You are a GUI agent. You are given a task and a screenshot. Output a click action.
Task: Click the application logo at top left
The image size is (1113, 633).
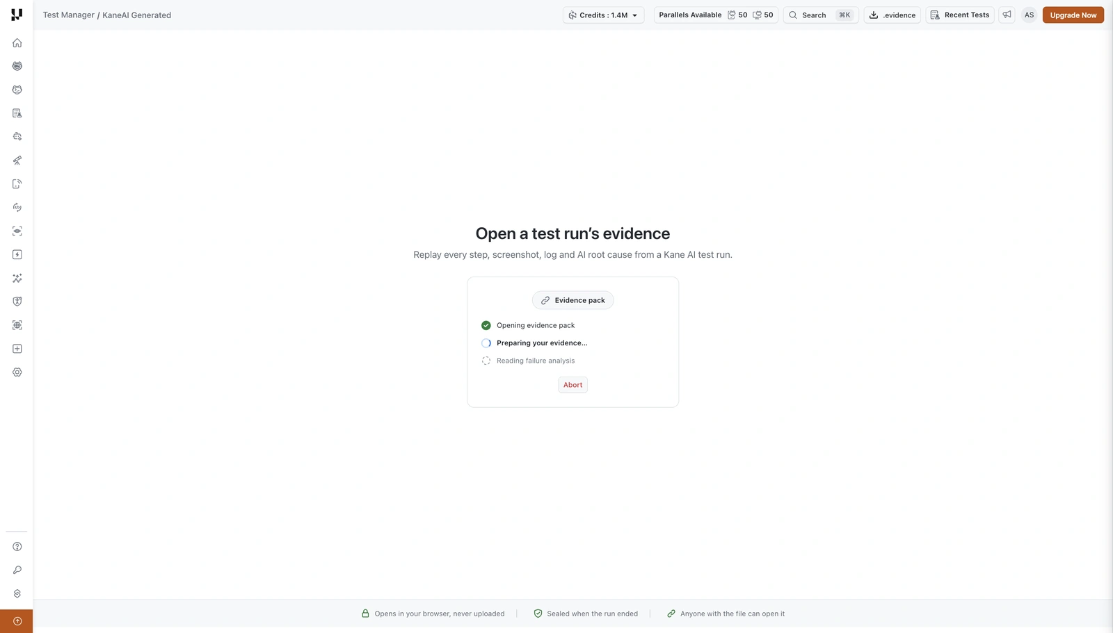pyautogui.click(x=17, y=15)
